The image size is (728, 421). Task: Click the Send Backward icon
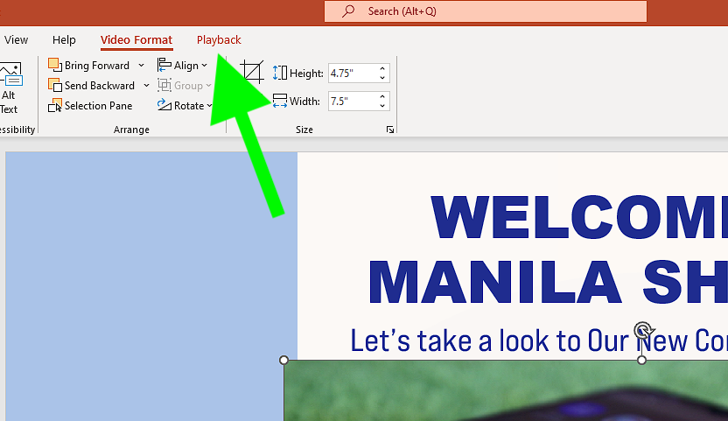coord(55,85)
